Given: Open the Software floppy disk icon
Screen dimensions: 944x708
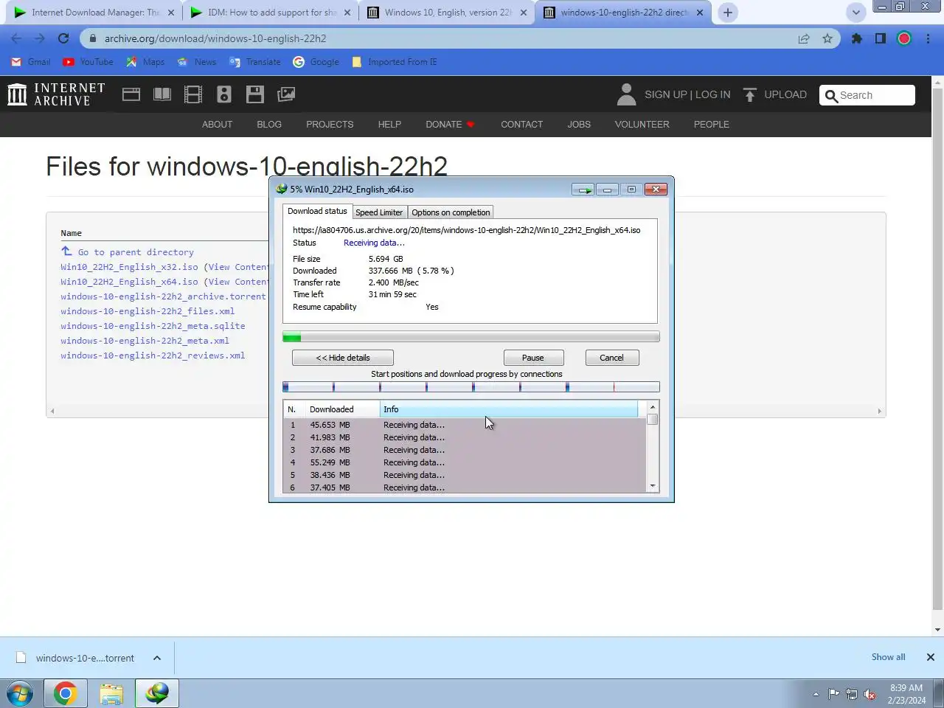Looking at the screenshot, I should pyautogui.click(x=255, y=94).
